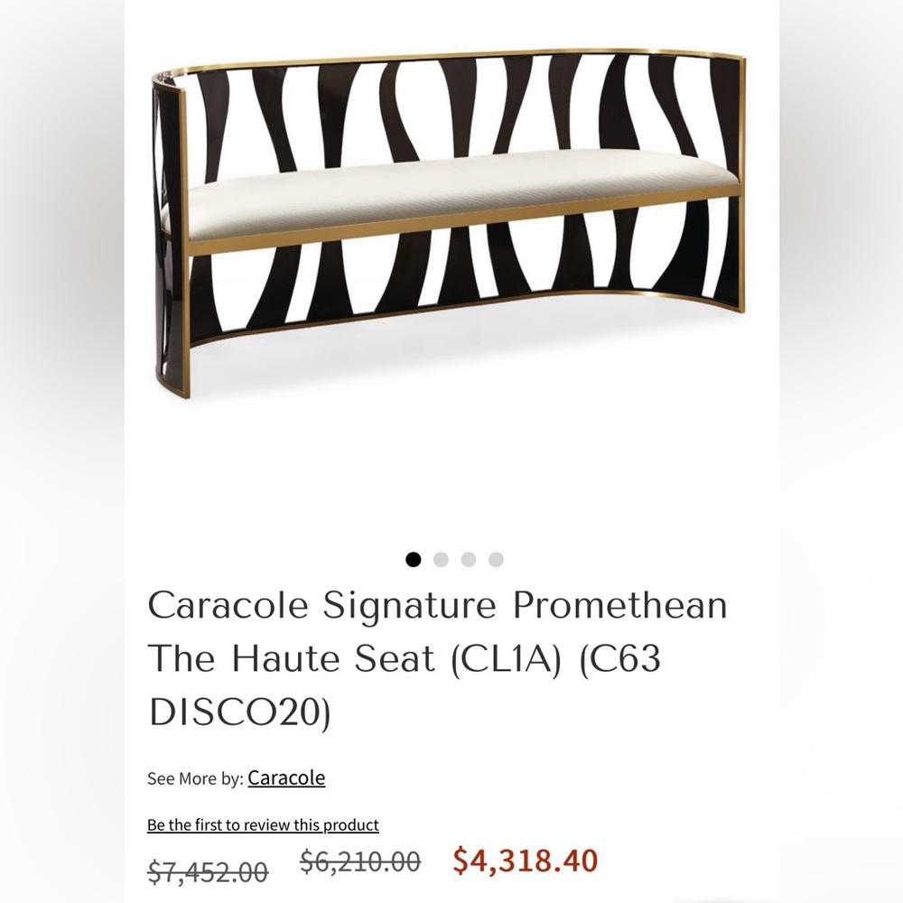Viewport: 903px width, 903px height.
Task: Click the active first carousel indicator
Action: [x=414, y=559]
